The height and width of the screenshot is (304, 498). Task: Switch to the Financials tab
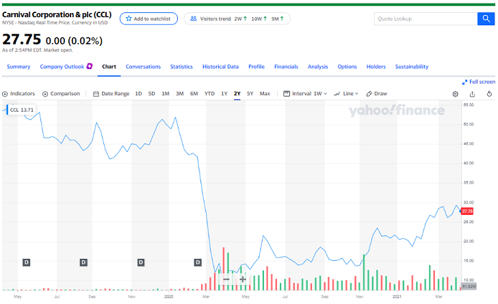click(x=286, y=66)
